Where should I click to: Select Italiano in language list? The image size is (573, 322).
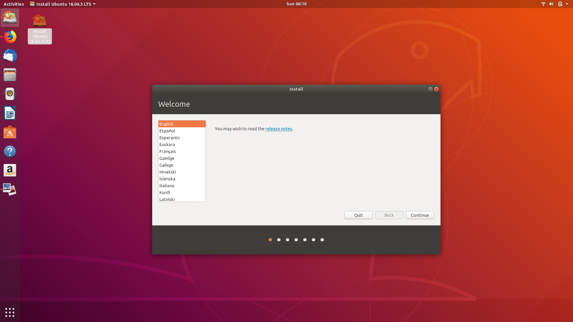167,186
